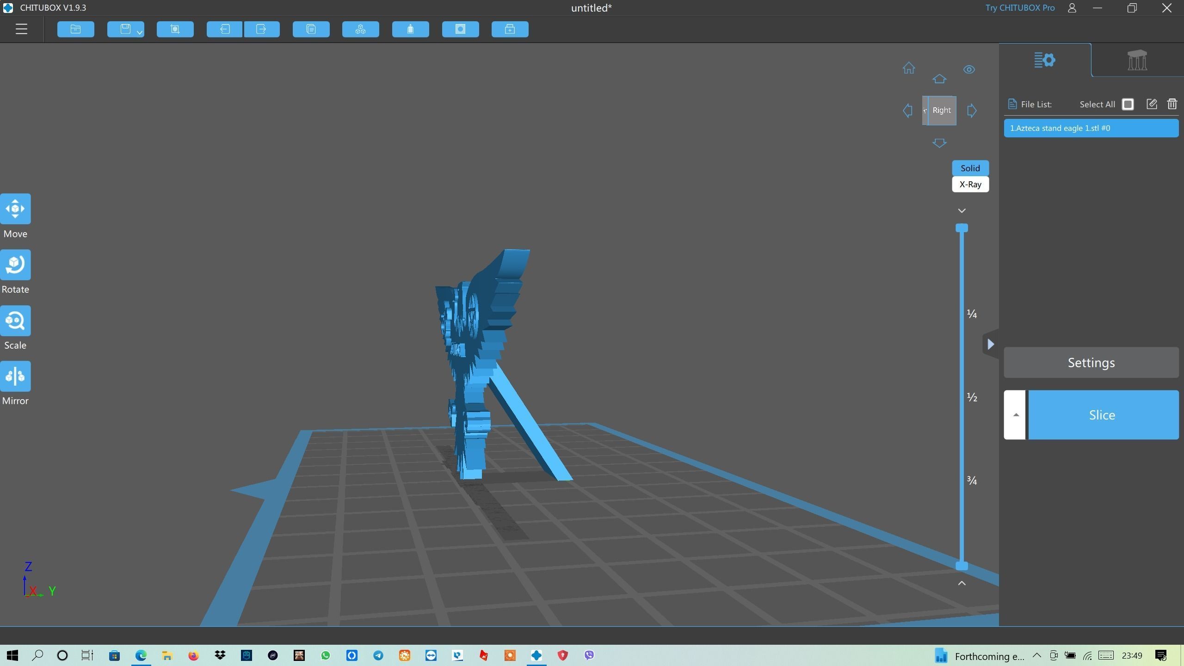The height and width of the screenshot is (666, 1184).
Task: Click the hollow tool icon
Action: coord(411,29)
